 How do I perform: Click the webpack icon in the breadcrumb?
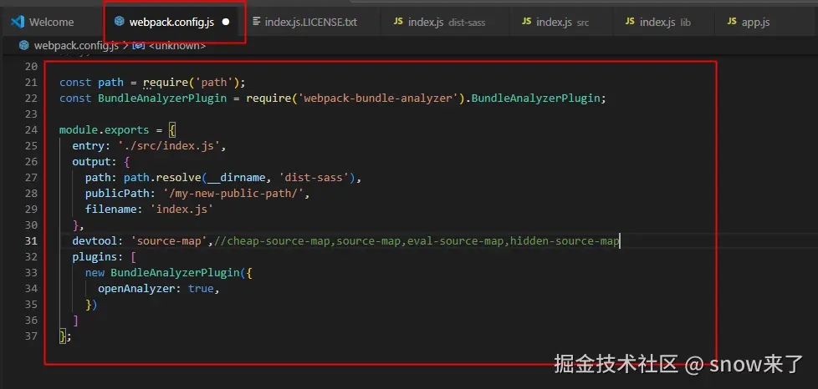click(24, 45)
